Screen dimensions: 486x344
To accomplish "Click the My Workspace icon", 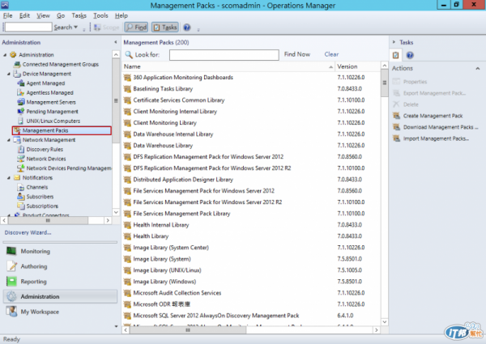I will [11, 312].
